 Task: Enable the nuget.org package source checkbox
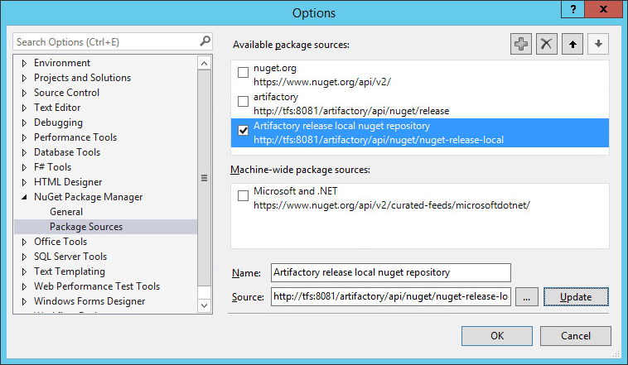point(243,73)
